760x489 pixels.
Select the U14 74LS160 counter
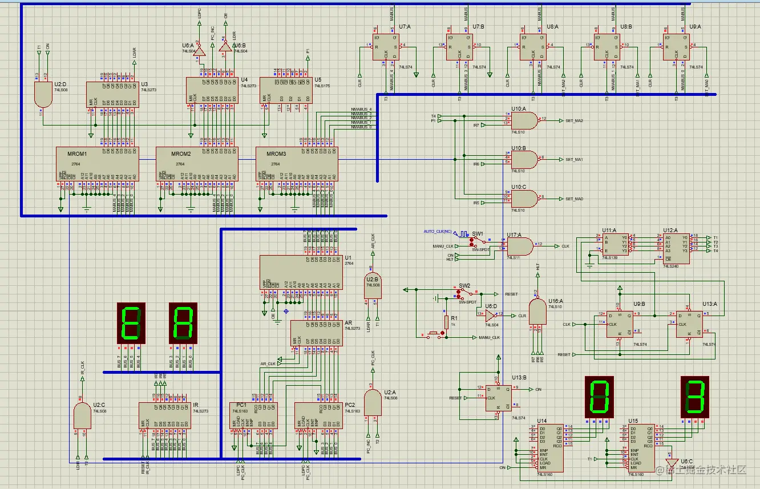[550, 448]
